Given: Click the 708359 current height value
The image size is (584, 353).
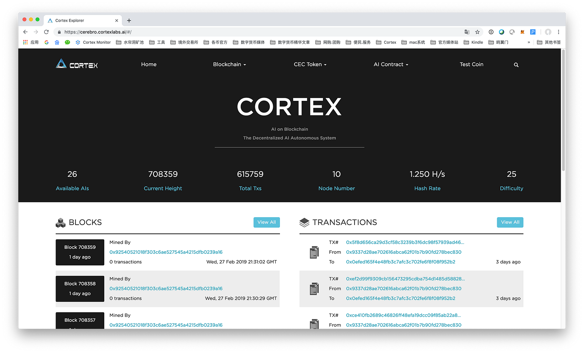Looking at the screenshot, I should (x=163, y=174).
